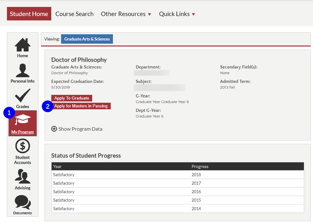Open the Other Resources dropdown menu
The width and height of the screenshot is (313, 223).
click(x=126, y=14)
